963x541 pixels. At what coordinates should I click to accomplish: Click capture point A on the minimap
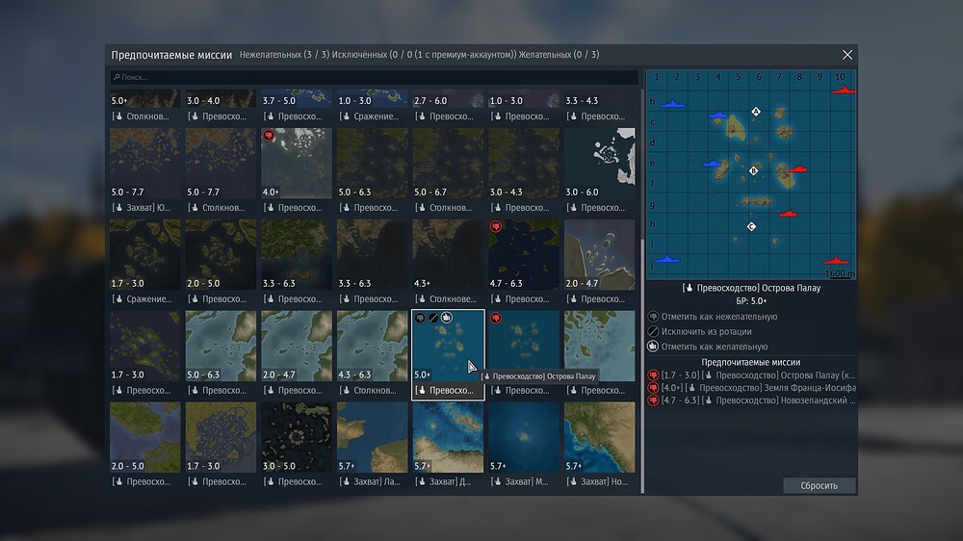click(x=756, y=112)
